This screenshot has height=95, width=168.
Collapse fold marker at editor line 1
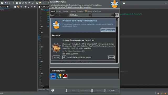[42, 10]
